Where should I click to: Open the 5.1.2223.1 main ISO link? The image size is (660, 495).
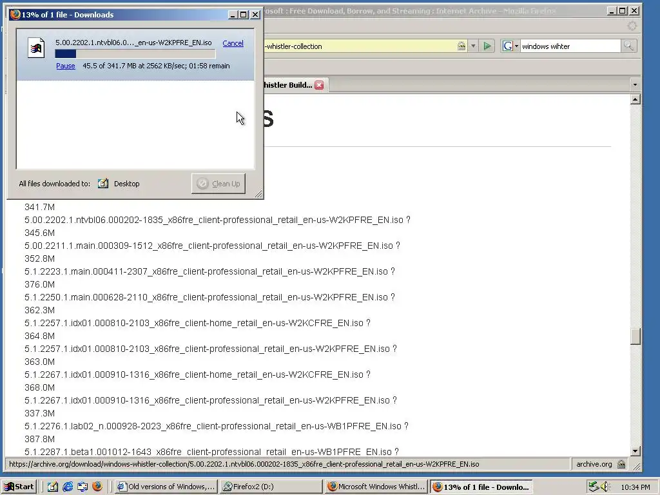tap(206, 271)
